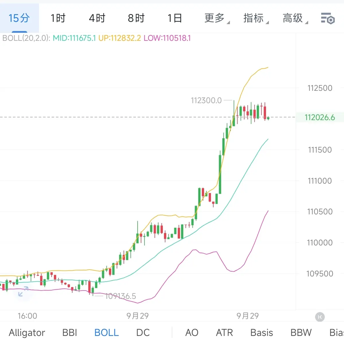Expand the 更多 timeframe dropdown
This screenshot has width=344, height=348.
pos(217,18)
